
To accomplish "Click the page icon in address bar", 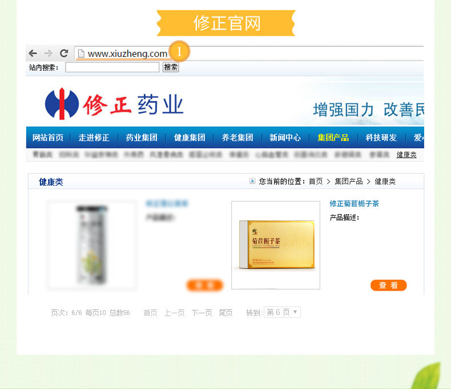I will 81,54.
